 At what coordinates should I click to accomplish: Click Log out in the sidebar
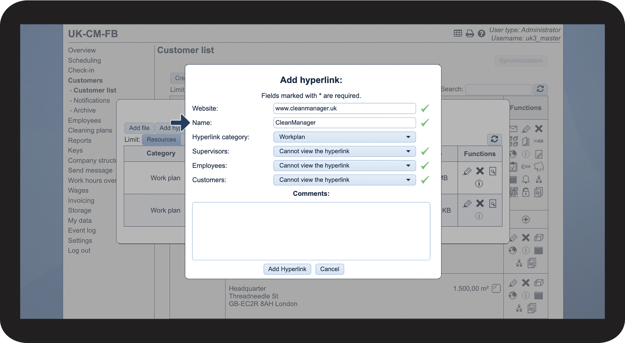point(79,250)
